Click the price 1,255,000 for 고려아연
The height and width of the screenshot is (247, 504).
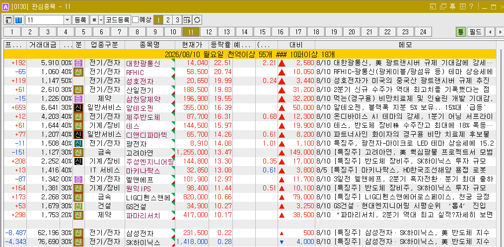coord(192,153)
